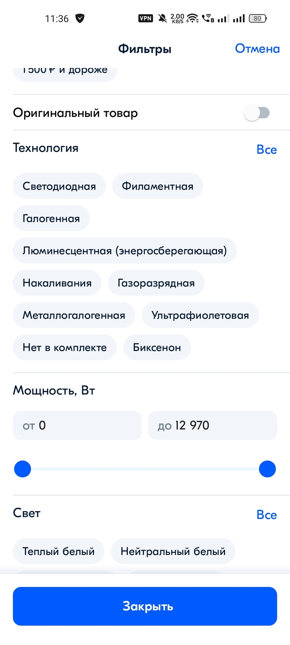Tap the VPN status bar icon
The image size is (290, 645).
coord(145,18)
